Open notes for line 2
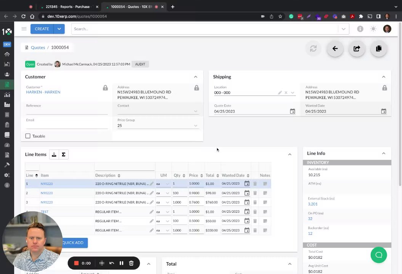 click(265, 193)
